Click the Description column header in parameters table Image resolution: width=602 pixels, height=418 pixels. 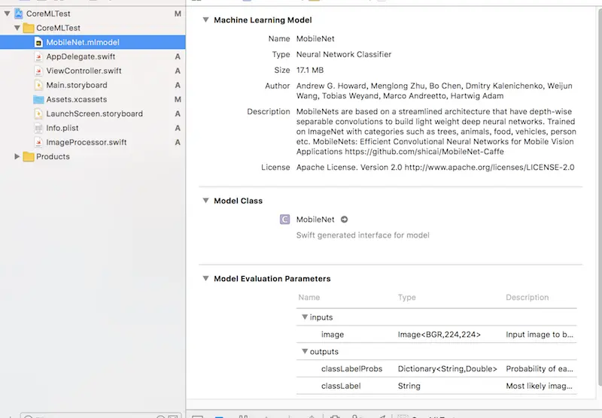pyautogui.click(x=528, y=297)
